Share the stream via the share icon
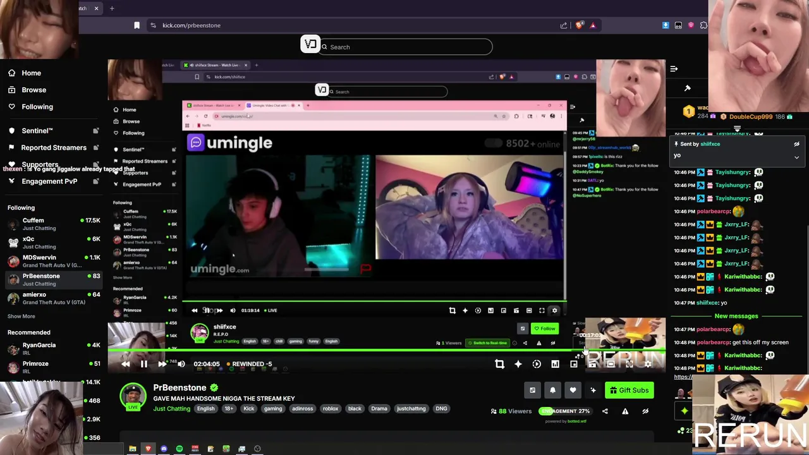Image resolution: width=809 pixels, height=455 pixels. click(x=605, y=411)
